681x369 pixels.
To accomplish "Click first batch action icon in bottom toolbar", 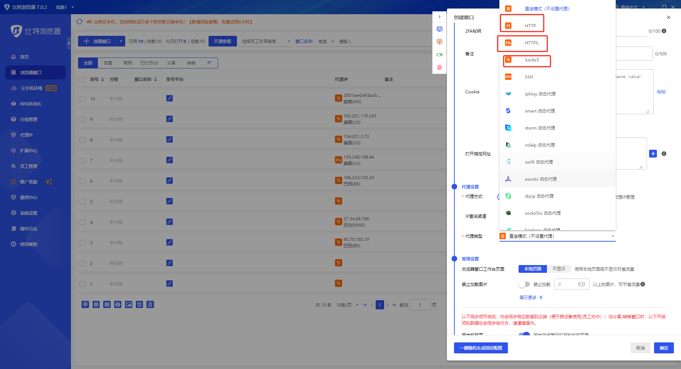I will tap(85, 304).
